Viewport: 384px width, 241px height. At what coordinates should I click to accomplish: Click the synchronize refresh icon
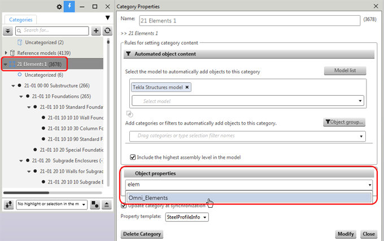106,30
